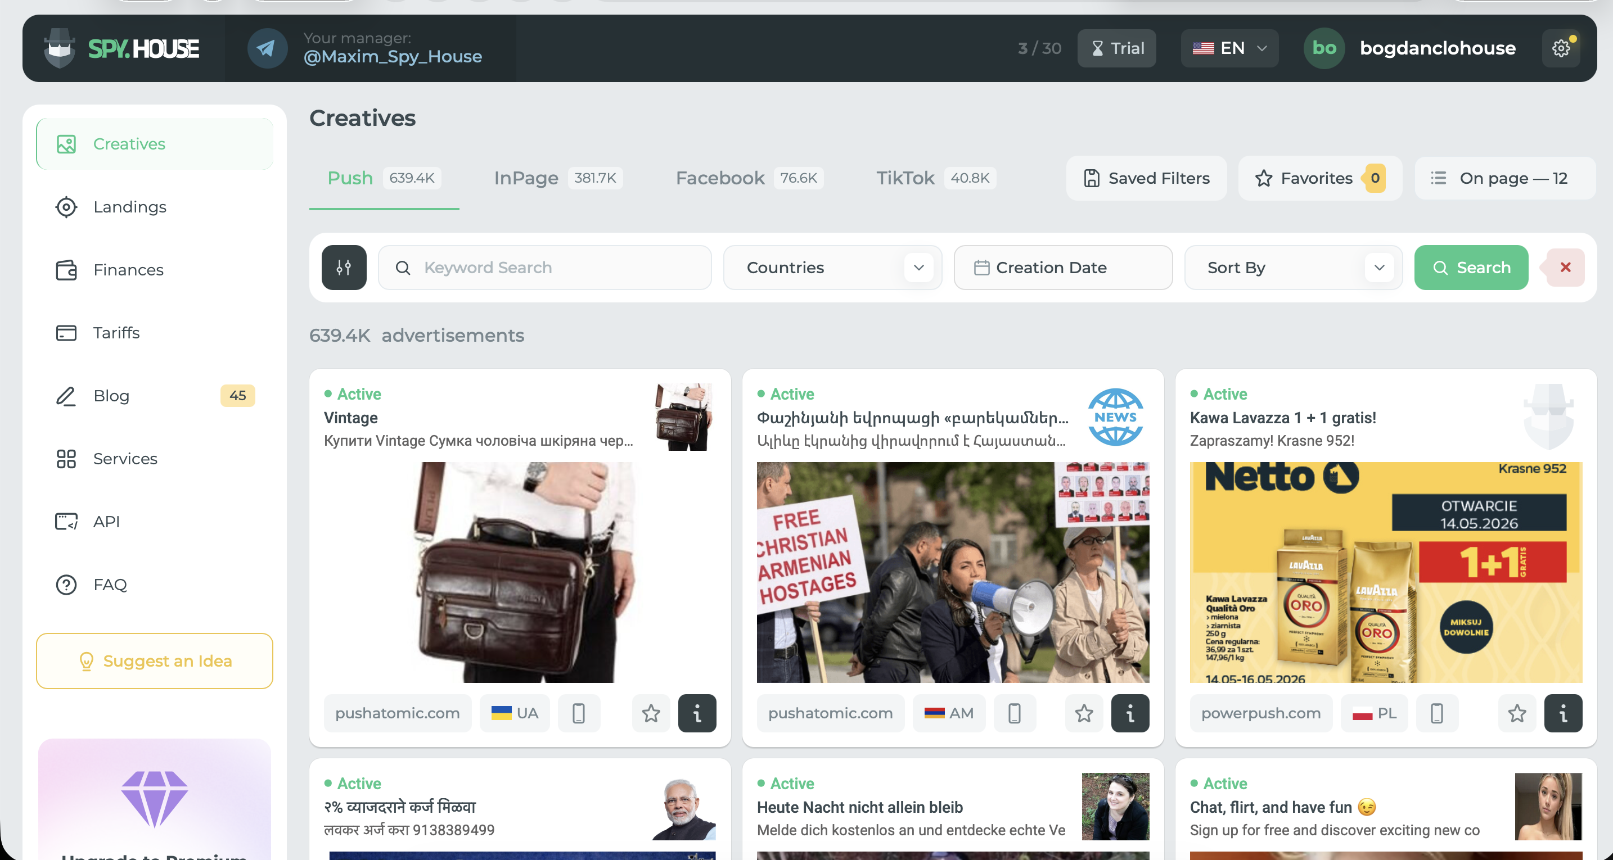1613x860 pixels.
Task: Open Creatives in the sidebar
Action: [155, 144]
